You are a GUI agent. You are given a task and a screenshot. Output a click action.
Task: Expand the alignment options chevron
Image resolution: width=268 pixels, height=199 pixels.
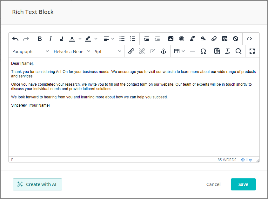click(113, 39)
